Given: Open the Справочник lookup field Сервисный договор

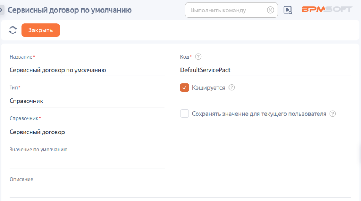Looking at the screenshot, I should coord(87,132).
